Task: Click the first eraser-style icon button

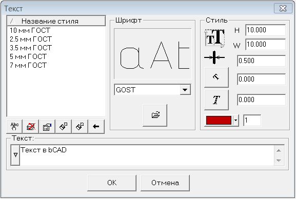Action: [64, 126]
